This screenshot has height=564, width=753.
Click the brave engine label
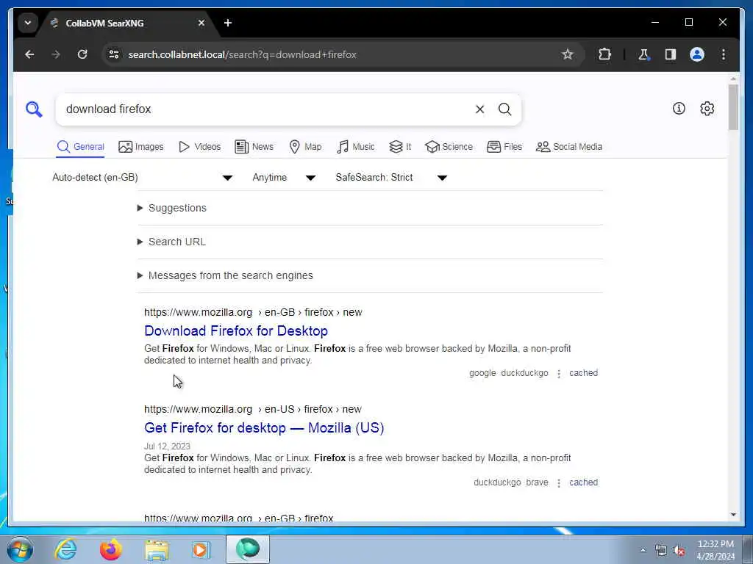[x=537, y=482]
